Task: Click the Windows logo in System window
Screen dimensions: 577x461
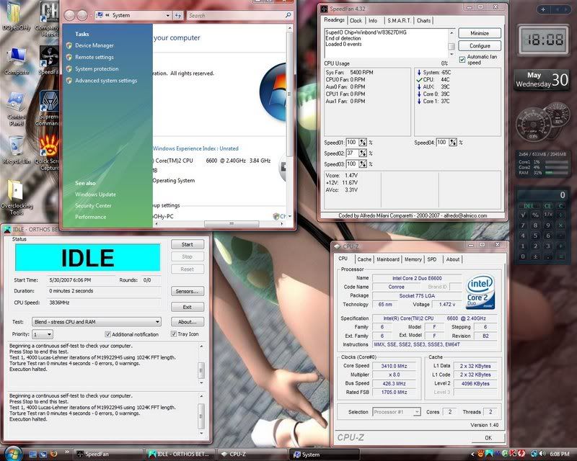Action: coord(273,92)
